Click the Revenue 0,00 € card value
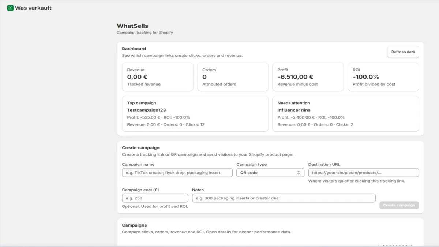 pos(137,77)
